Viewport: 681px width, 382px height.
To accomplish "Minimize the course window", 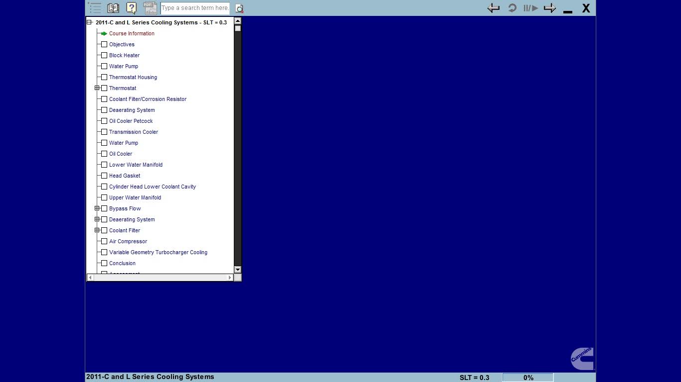I will (x=568, y=11).
